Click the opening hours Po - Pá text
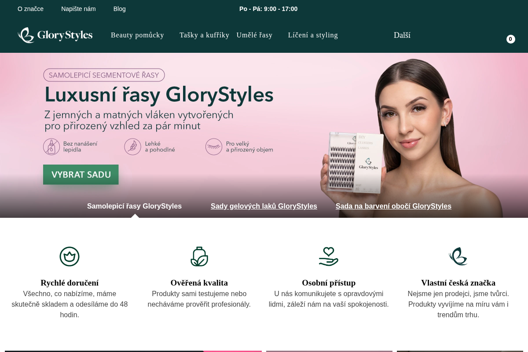Screen dimensions: 528x352 click(x=268, y=9)
